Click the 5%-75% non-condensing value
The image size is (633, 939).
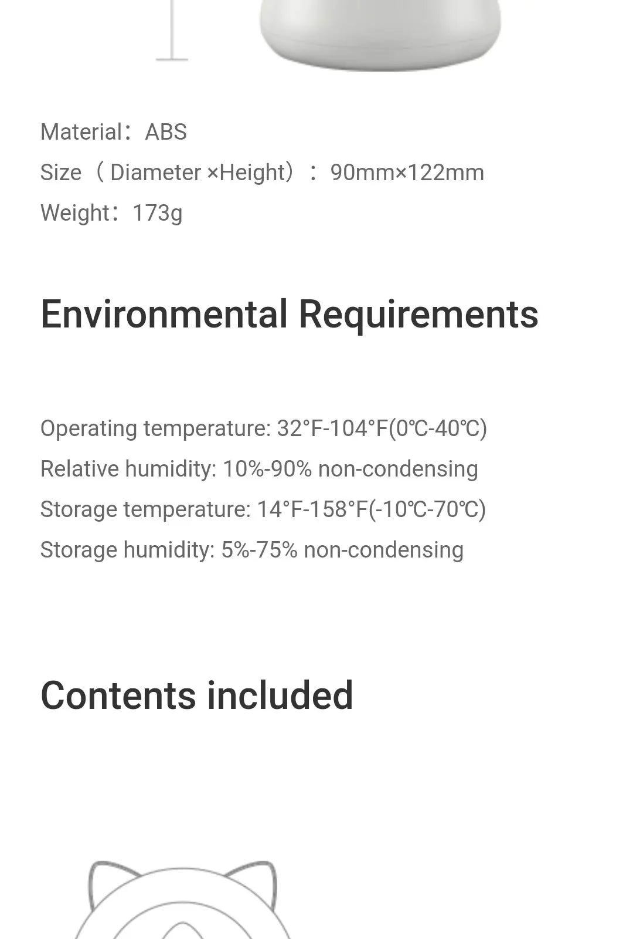pyautogui.click(x=342, y=550)
